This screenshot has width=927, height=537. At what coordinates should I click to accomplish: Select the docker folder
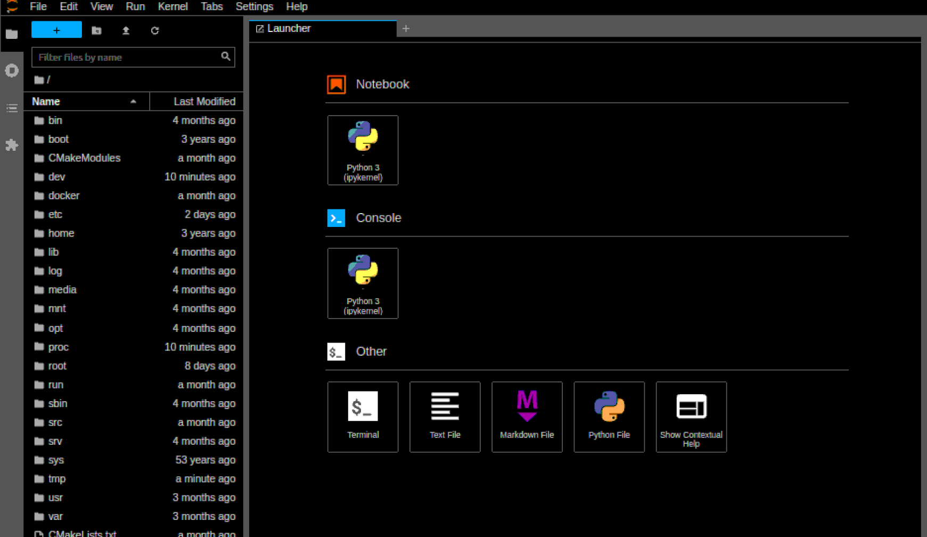coord(134,196)
